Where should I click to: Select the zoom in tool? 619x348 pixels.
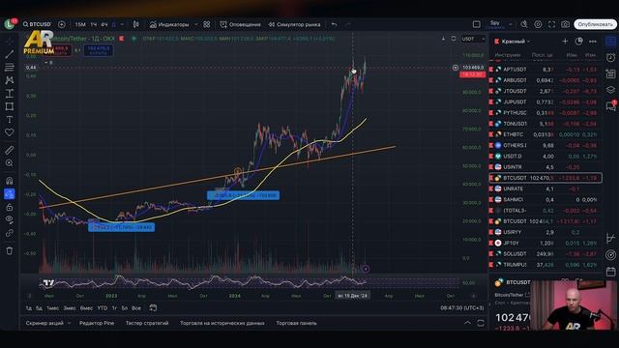[10, 163]
